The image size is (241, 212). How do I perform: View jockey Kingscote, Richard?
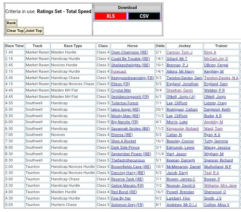coord(182,129)
